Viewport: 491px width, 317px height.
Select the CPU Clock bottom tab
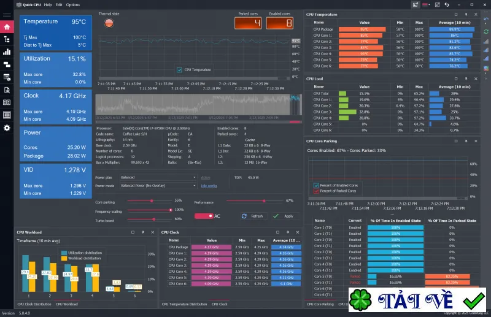pyautogui.click(x=219, y=304)
